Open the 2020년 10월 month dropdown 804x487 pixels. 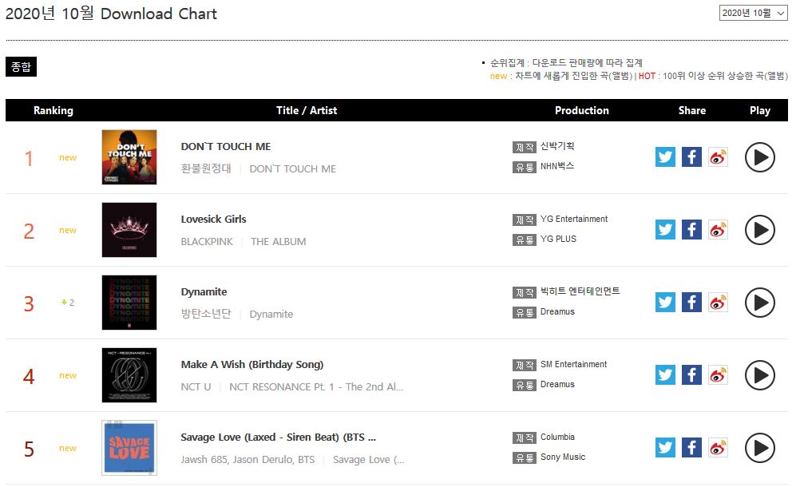pos(753,13)
